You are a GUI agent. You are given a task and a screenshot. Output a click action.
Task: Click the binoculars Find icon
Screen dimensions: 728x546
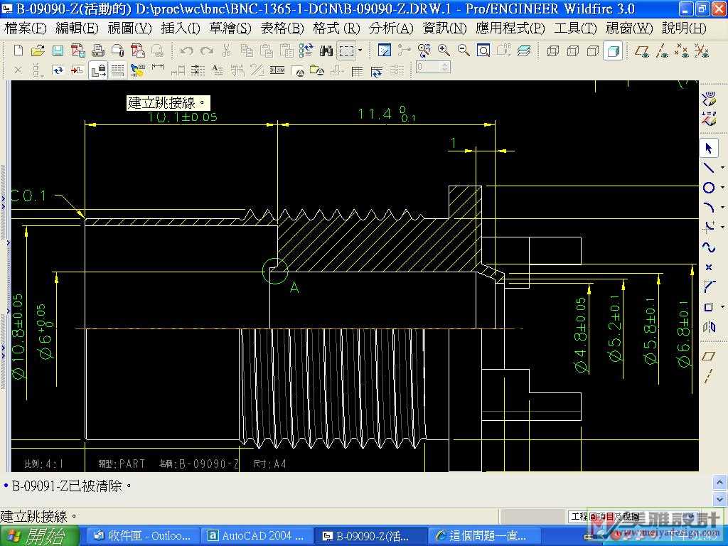tap(326, 50)
